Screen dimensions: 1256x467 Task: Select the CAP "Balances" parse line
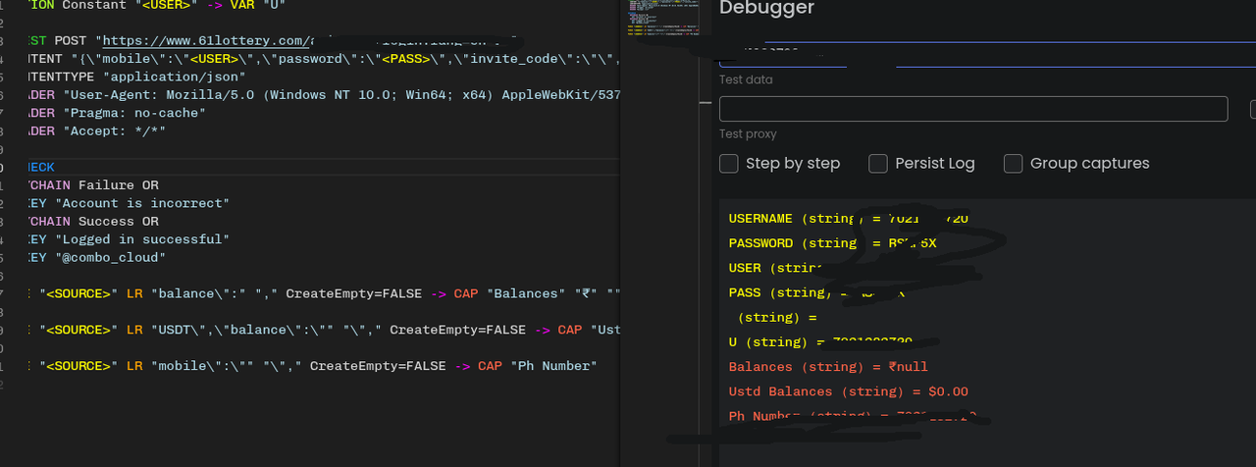[324, 293]
